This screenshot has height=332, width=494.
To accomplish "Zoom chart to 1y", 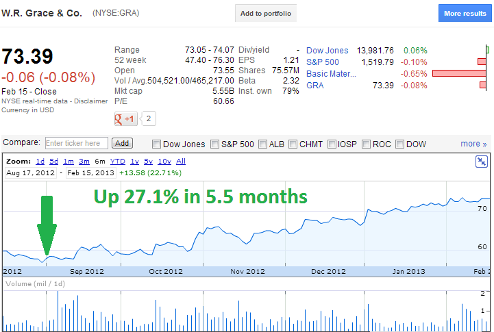I will pos(134,162).
